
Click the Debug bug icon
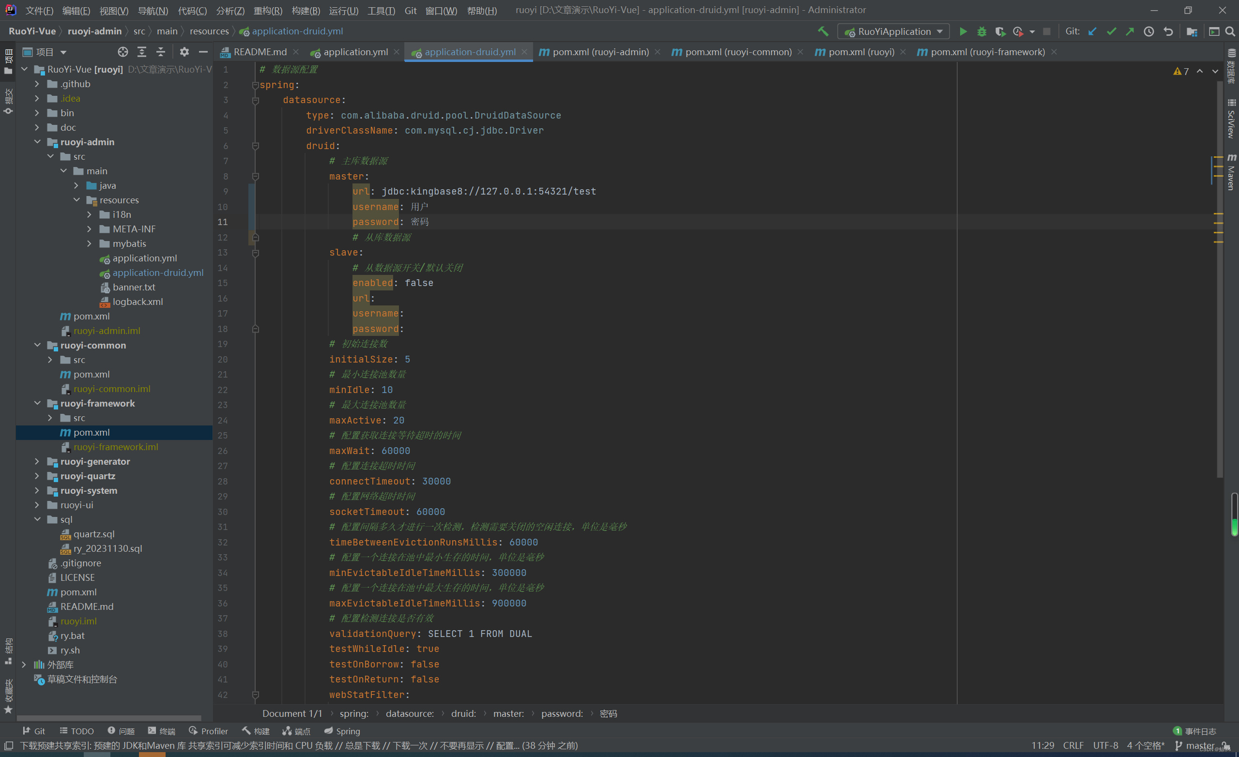point(981,31)
